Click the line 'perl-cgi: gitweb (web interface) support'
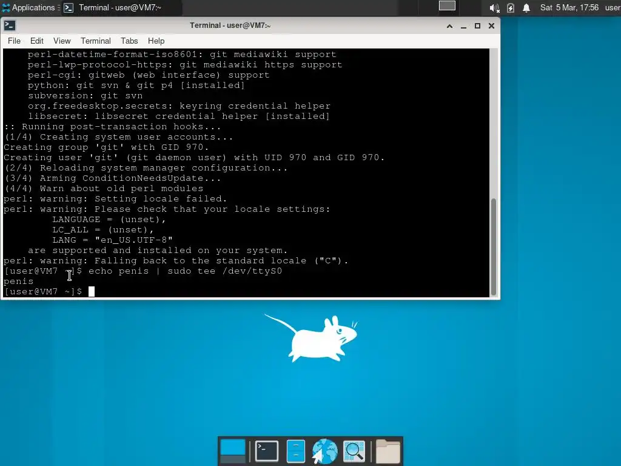The height and width of the screenshot is (466, 621). pos(149,75)
